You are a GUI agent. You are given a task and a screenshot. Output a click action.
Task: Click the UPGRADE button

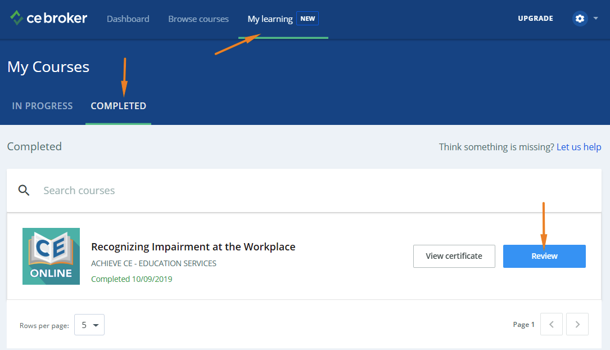point(535,19)
